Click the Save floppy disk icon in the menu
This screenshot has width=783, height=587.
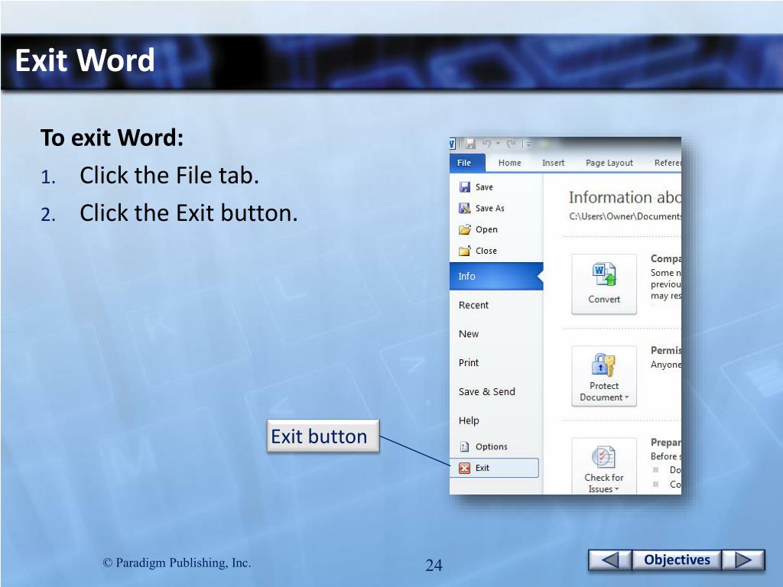click(x=464, y=187)
